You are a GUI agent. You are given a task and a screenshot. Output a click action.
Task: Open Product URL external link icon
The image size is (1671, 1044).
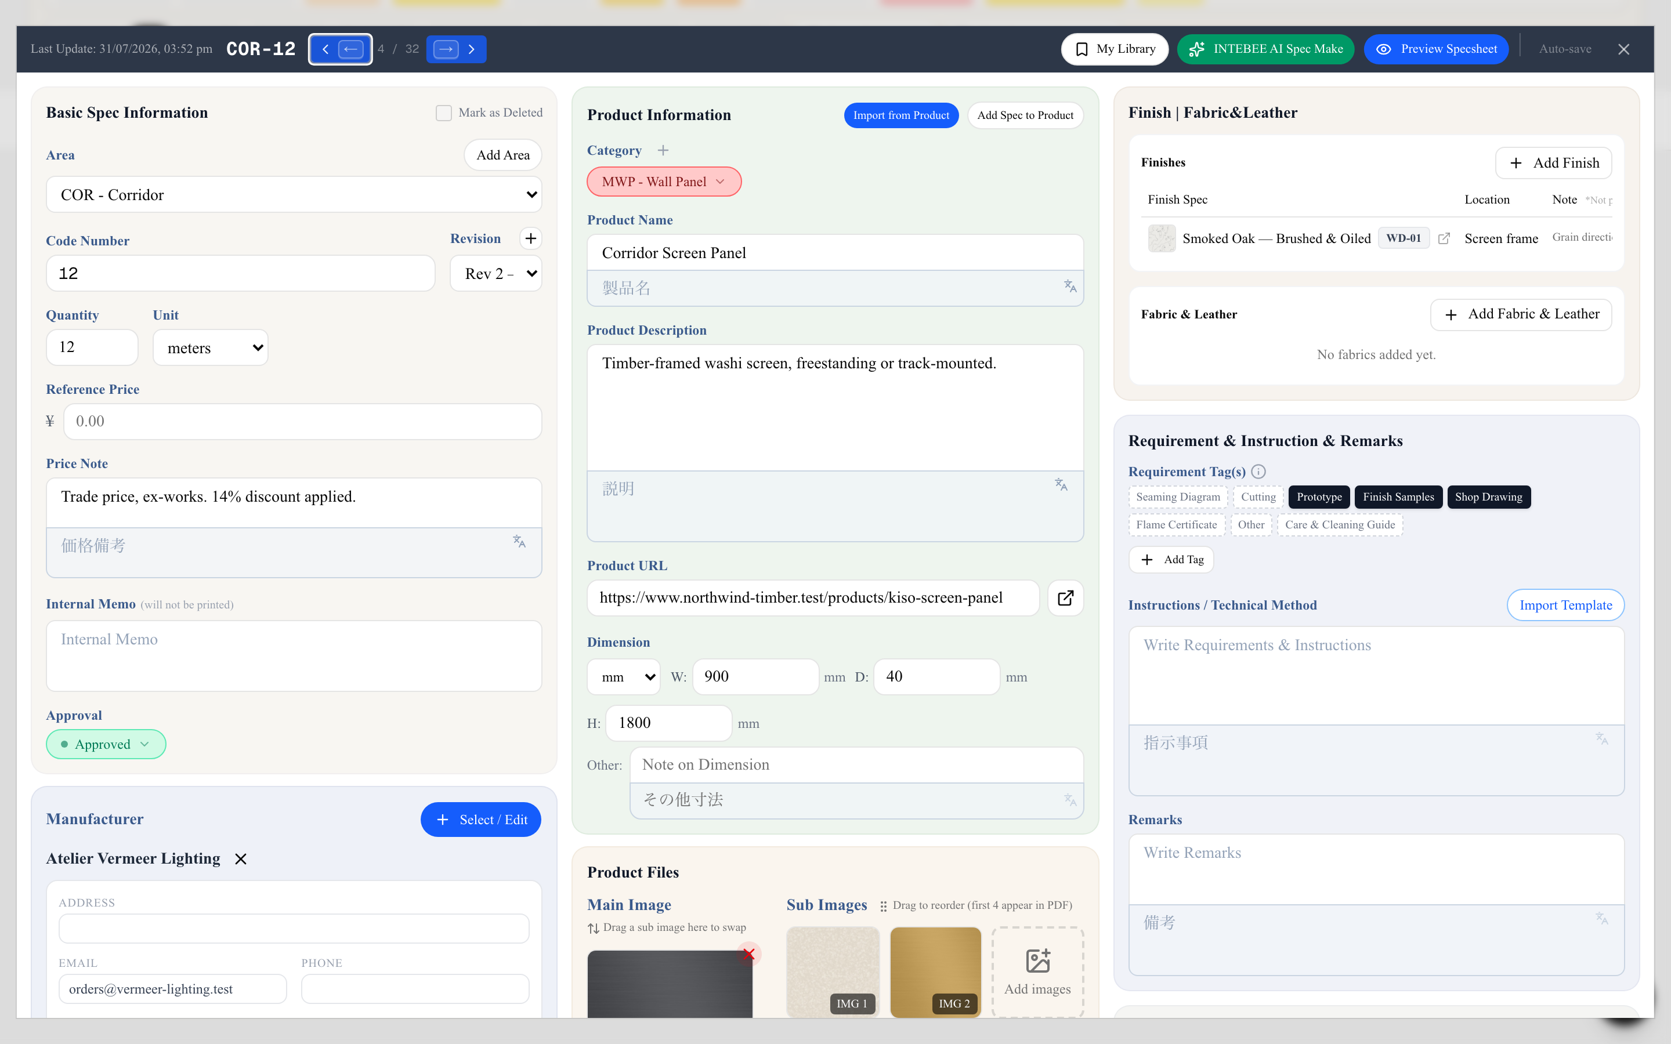pos(1065,598)
